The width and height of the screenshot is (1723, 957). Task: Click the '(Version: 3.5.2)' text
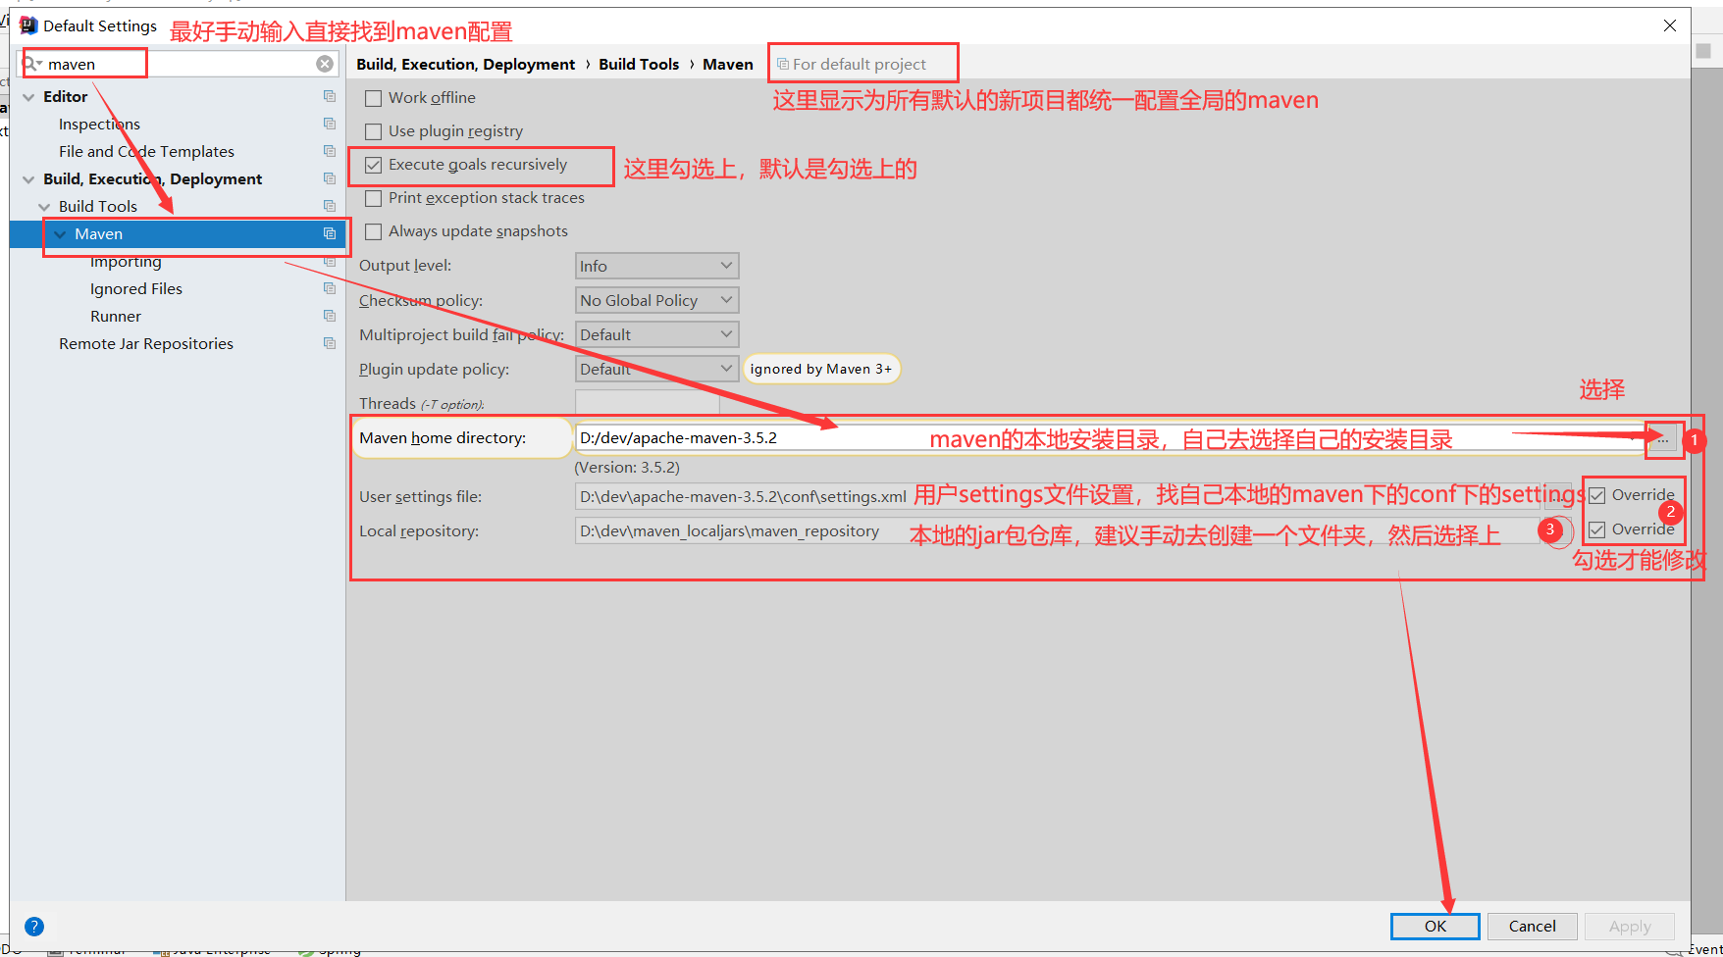(x=627, y=467)
